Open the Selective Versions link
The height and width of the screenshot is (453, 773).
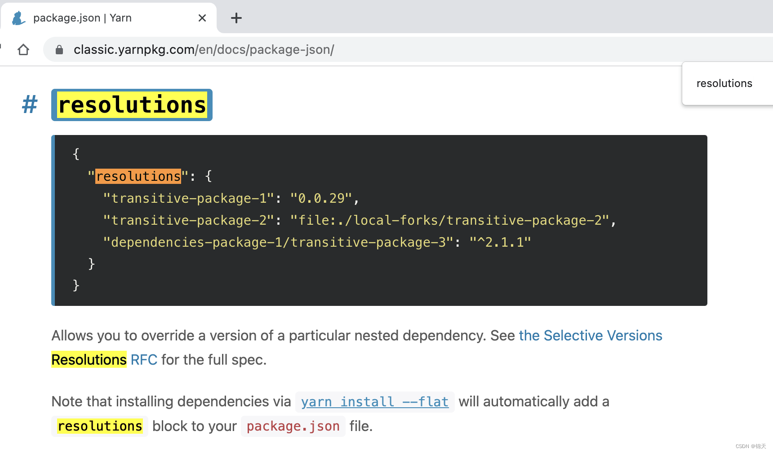[x=591, y=335]
